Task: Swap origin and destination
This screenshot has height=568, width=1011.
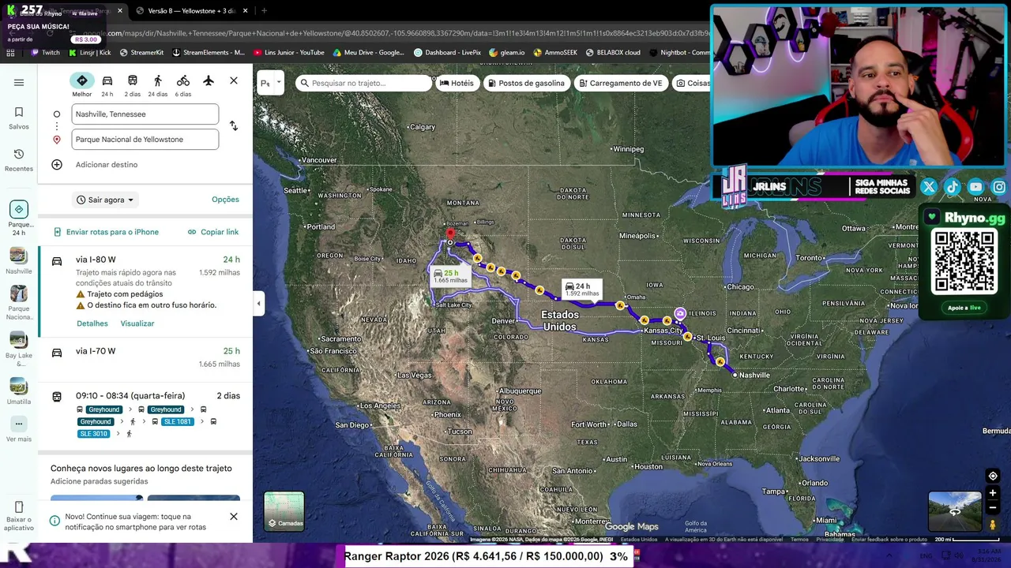Action: click(234, 126)
